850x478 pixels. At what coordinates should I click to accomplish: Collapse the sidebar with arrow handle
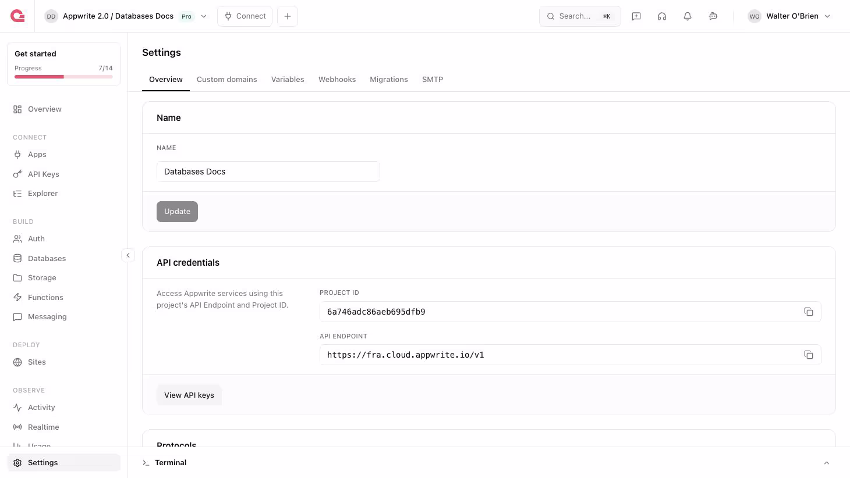(x=128, y=255)
